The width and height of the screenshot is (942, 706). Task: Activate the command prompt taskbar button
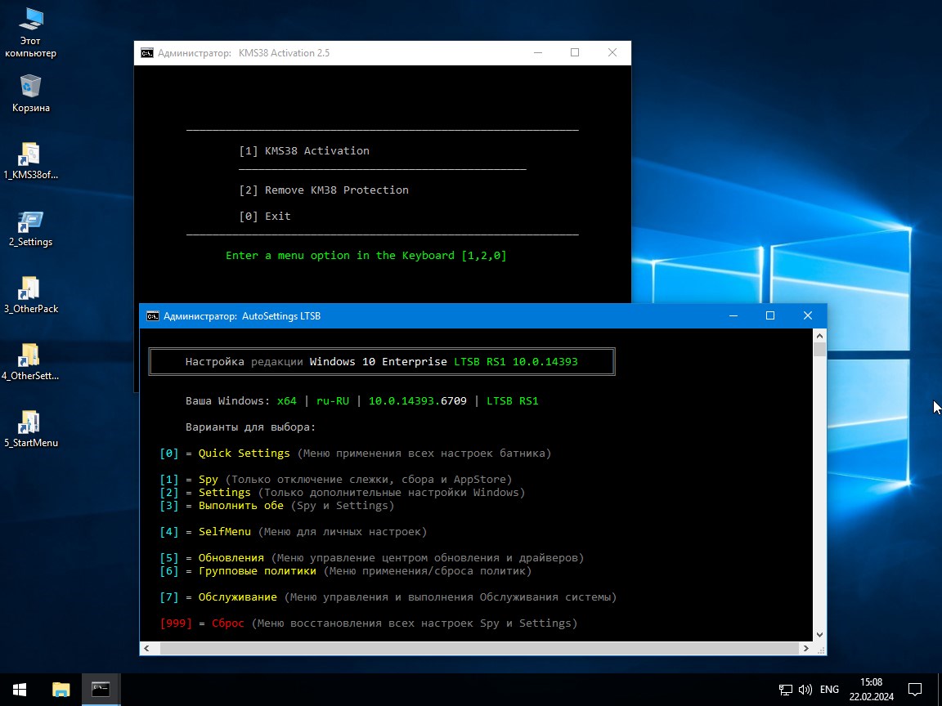point(101,689)
